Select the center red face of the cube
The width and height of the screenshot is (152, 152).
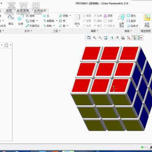[x=105, y=70]
